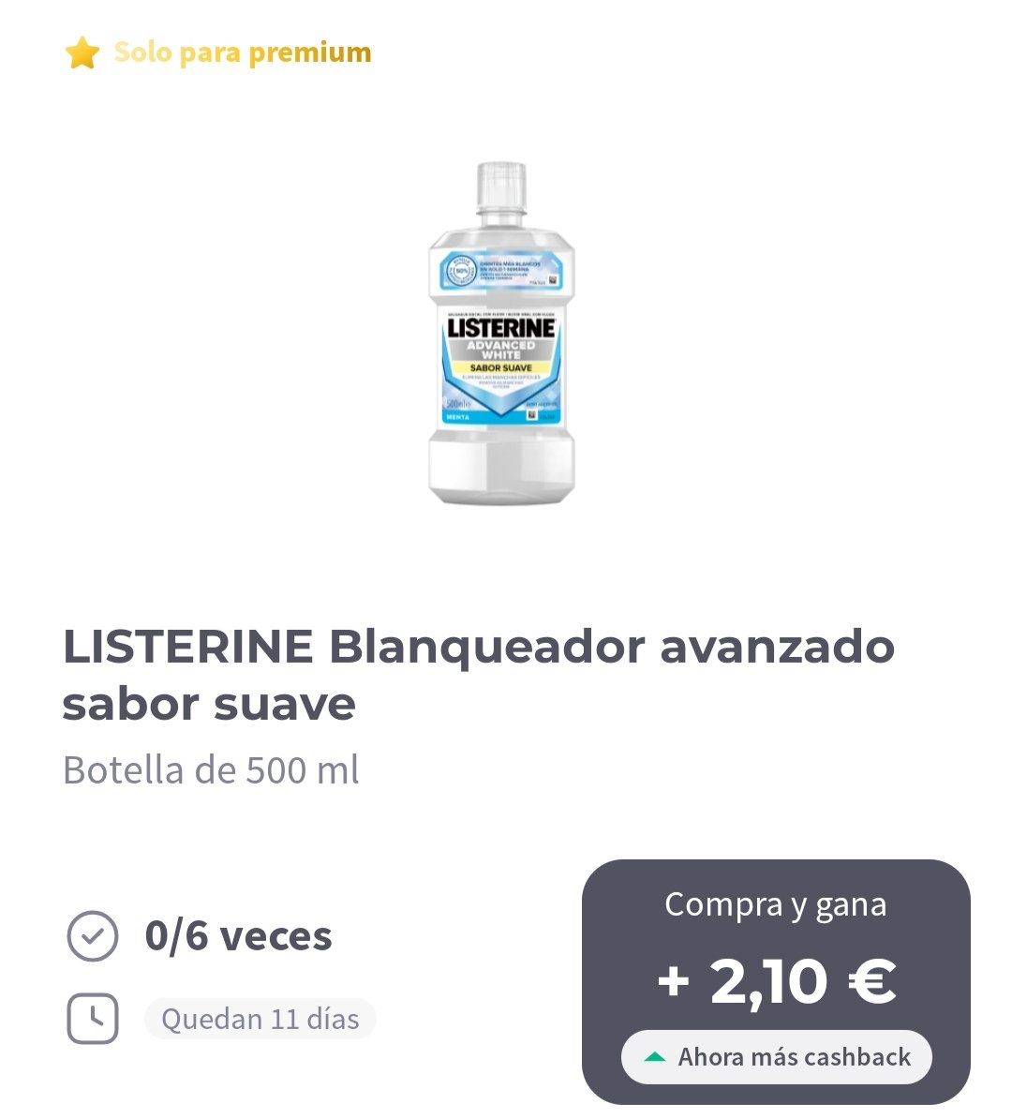The image size is (1012, 1119).
Task: Click the gold premium star icon
Action: coord(82,52)
